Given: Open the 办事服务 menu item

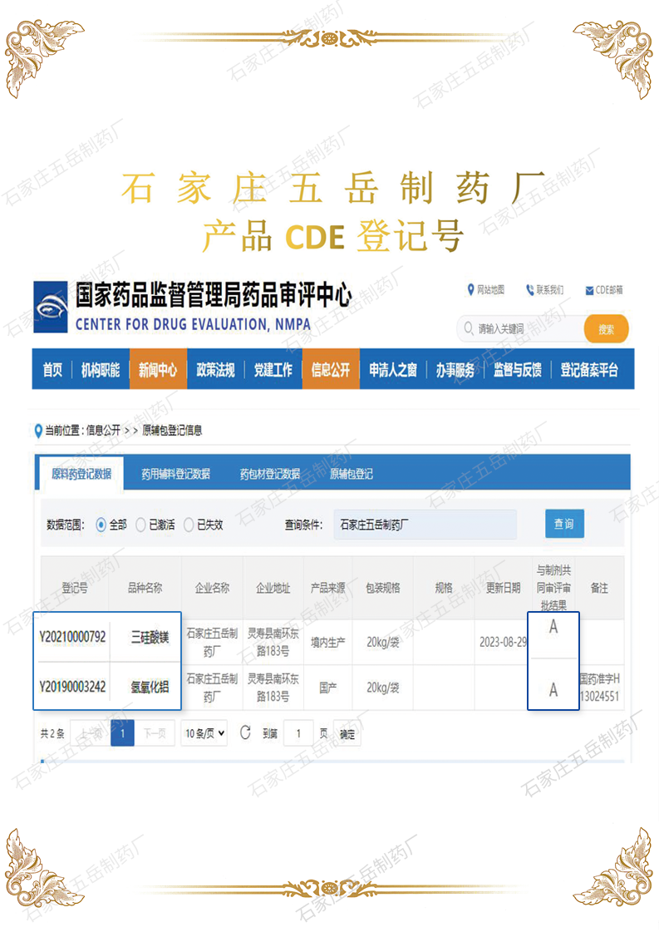Looking at the screenshot, I should pos(455,370).
